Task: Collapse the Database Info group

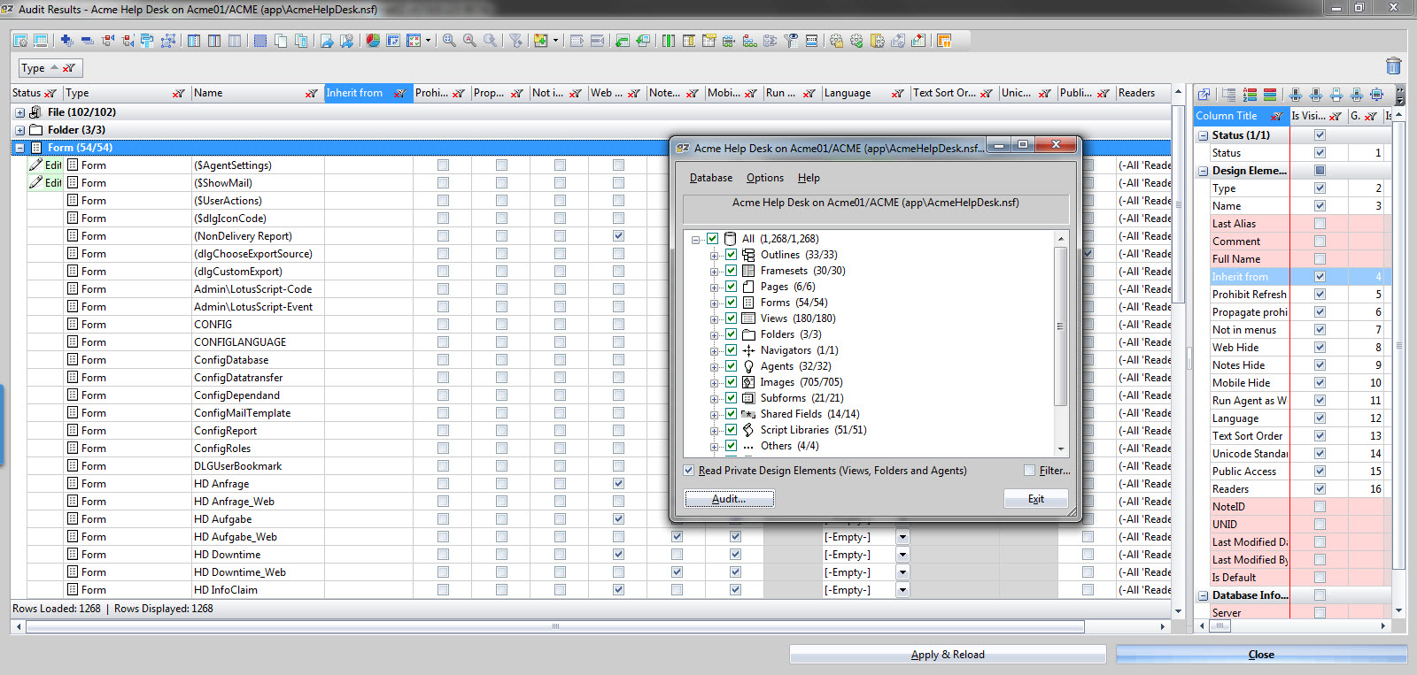Action: pos(1204,595)
